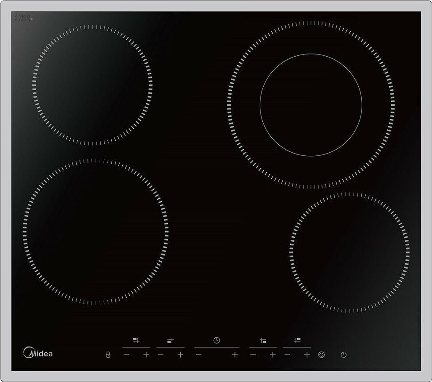Tap the front-right zone indicator icon

click(x=263, y=341)
